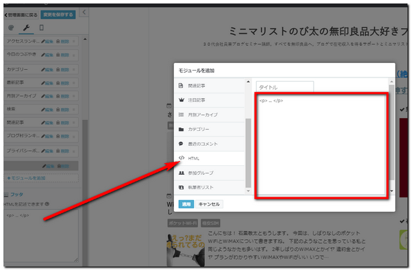The height and width of the screenshot is (270, 411).
Task: Click the icon for 執筆者リスト
Action: tap(181, 187)
